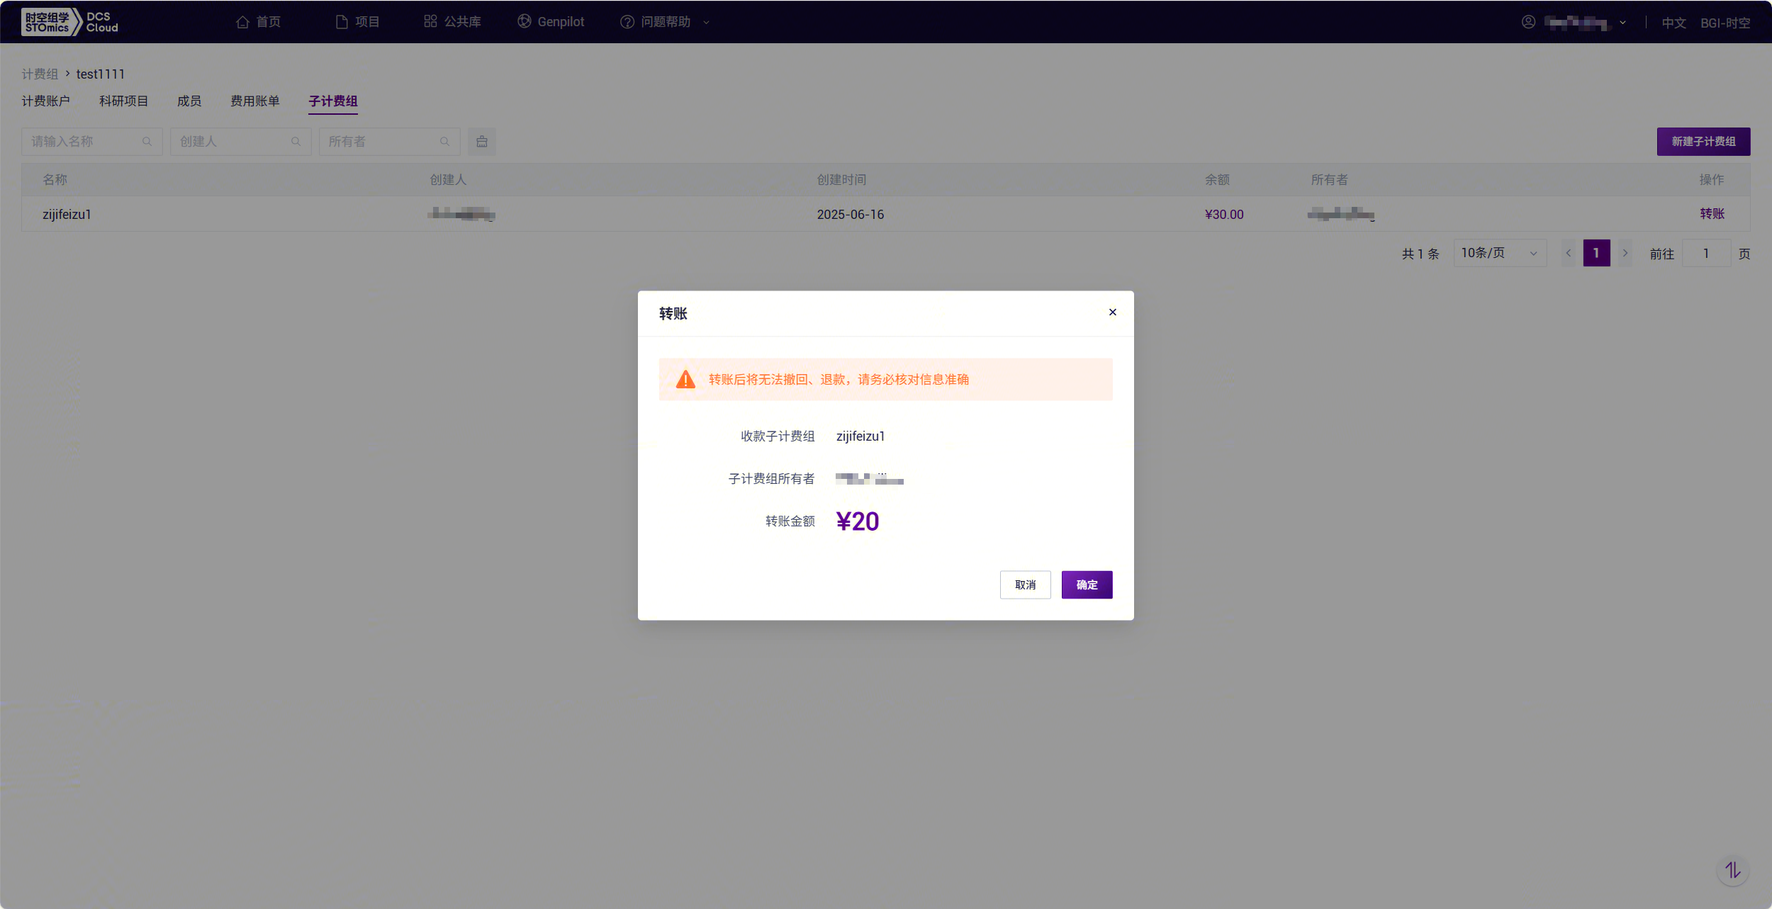Select page 1 in pagination
1772x909 pixels.
[x=1596, y=253]
